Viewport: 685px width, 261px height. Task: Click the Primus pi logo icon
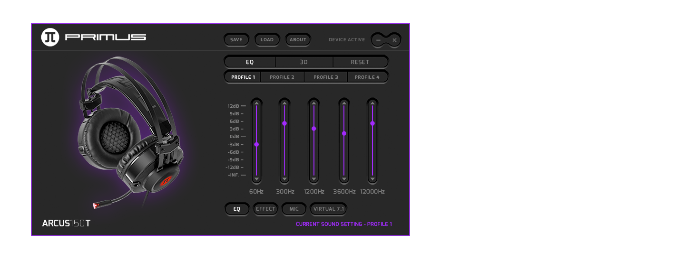click(50, 37)
